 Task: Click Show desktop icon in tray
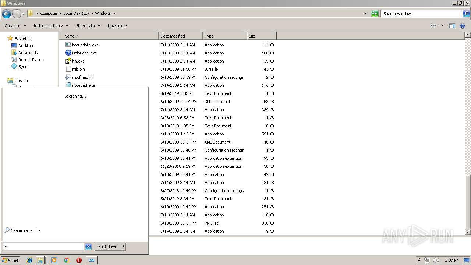tap(467, 260)
